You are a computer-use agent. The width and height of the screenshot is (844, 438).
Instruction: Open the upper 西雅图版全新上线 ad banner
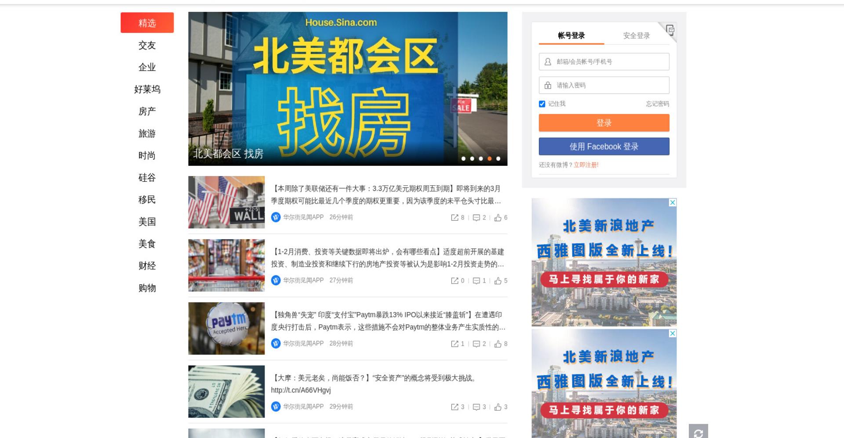pos(604,262)
